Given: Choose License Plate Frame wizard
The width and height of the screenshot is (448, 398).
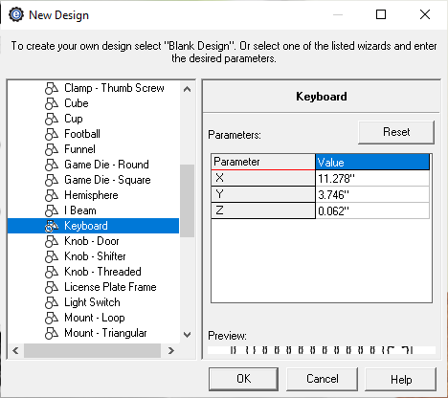Looking at the screenshot, I should (110, 287).
